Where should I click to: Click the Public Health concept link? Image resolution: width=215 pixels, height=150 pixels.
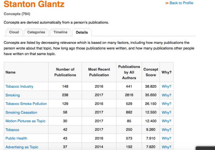pyautogui.click(x=16, y=138)
